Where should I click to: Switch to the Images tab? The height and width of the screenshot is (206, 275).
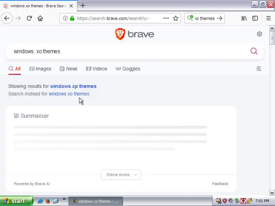[x=40, y=69]
